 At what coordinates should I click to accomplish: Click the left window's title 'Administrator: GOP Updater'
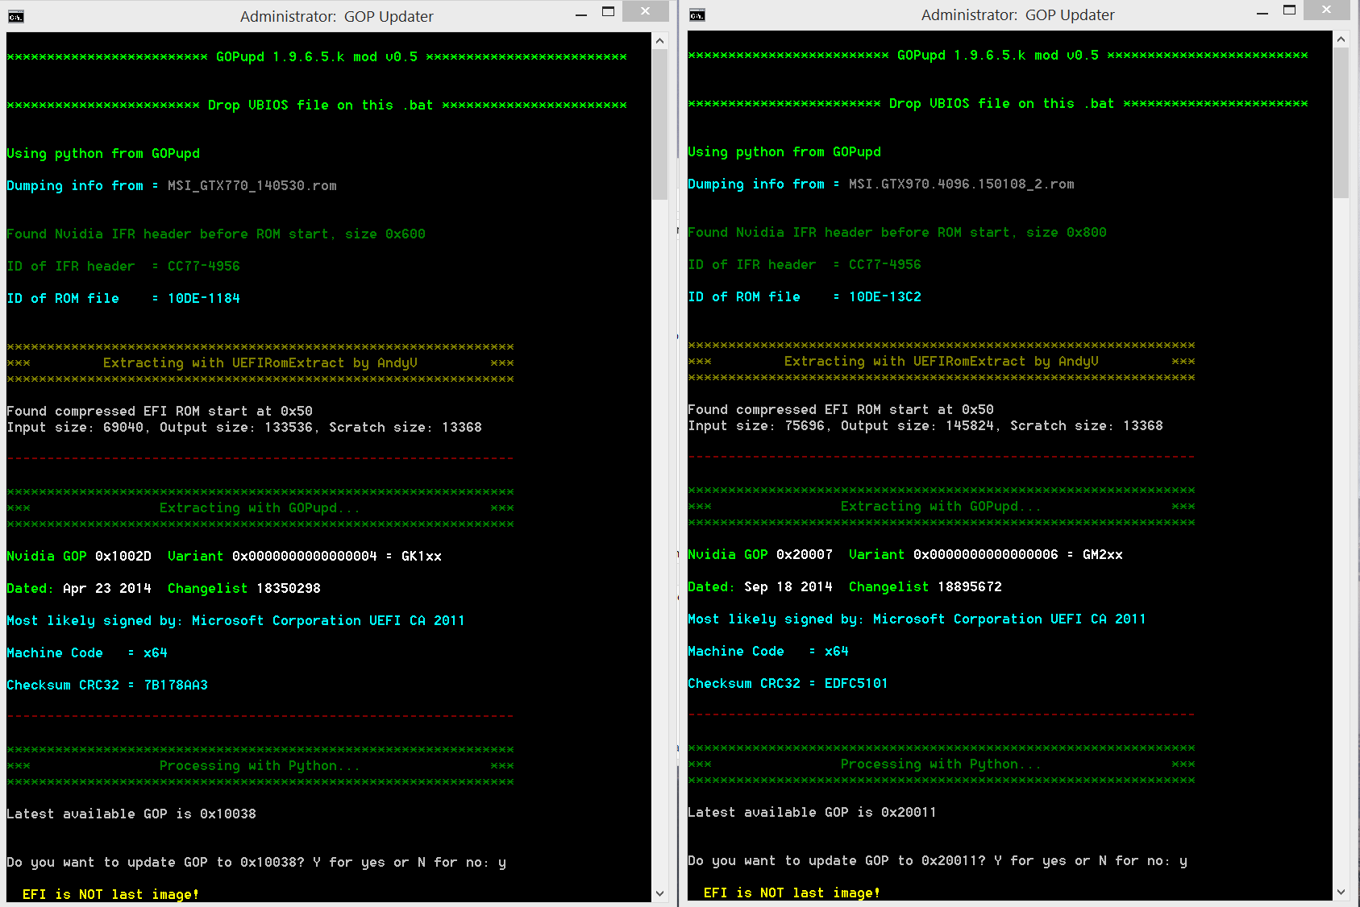click(337, 17)
